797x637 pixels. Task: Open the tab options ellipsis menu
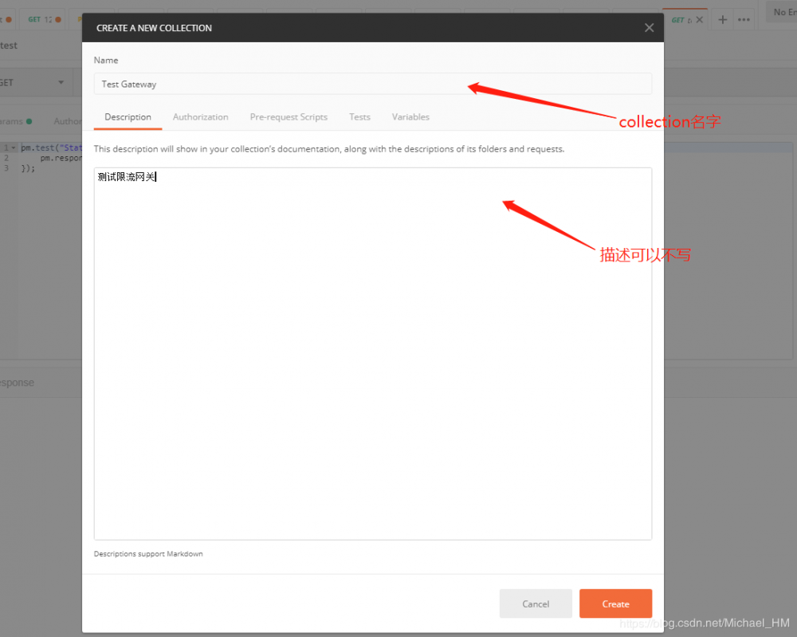[744, 20]
